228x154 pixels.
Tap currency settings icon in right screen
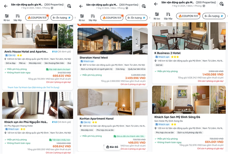pos(222,4)
